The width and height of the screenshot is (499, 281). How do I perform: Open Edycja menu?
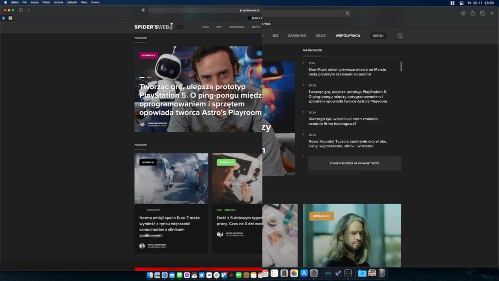34,2
